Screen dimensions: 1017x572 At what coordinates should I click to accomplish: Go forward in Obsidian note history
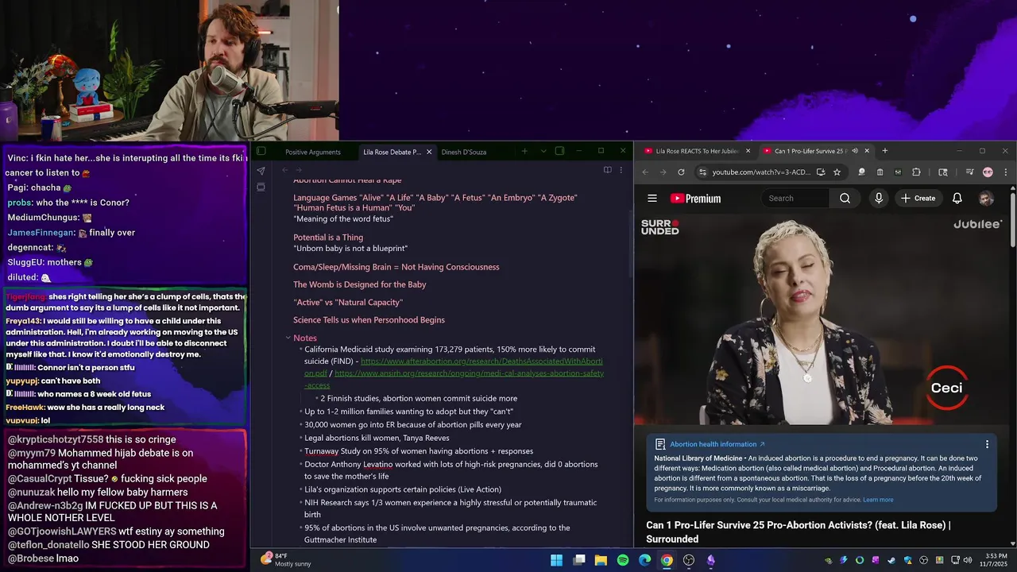[299, 170]
